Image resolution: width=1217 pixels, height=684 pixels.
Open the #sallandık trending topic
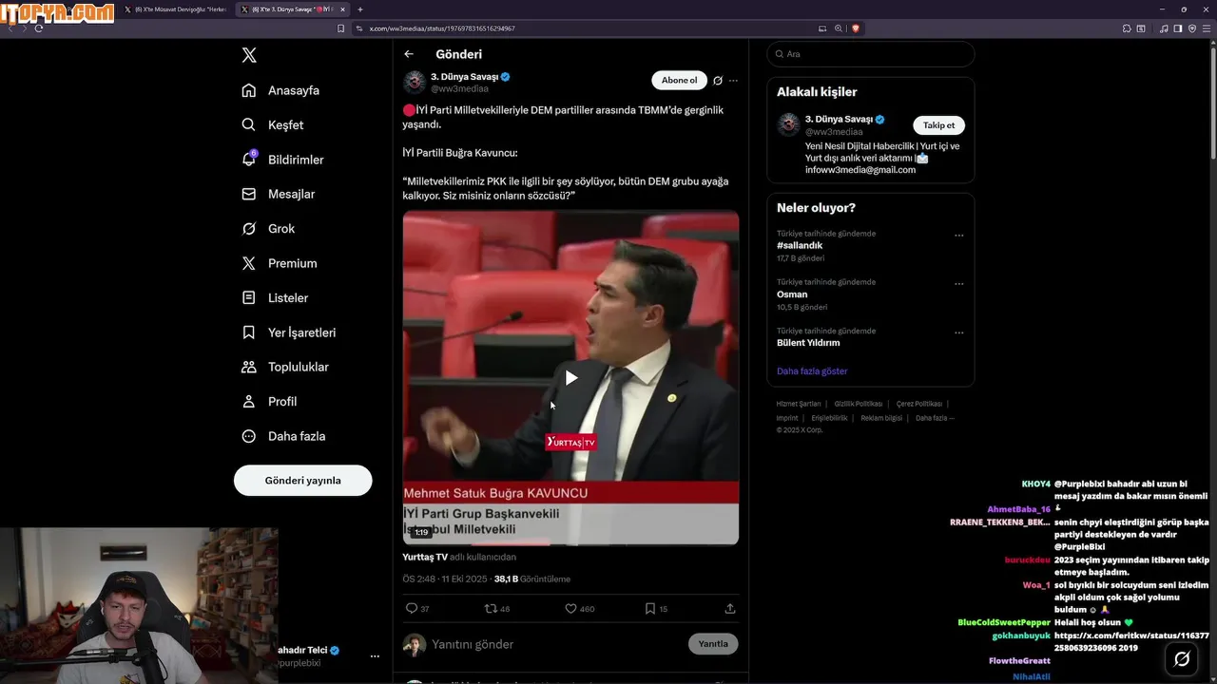click(x=800, y=245)
